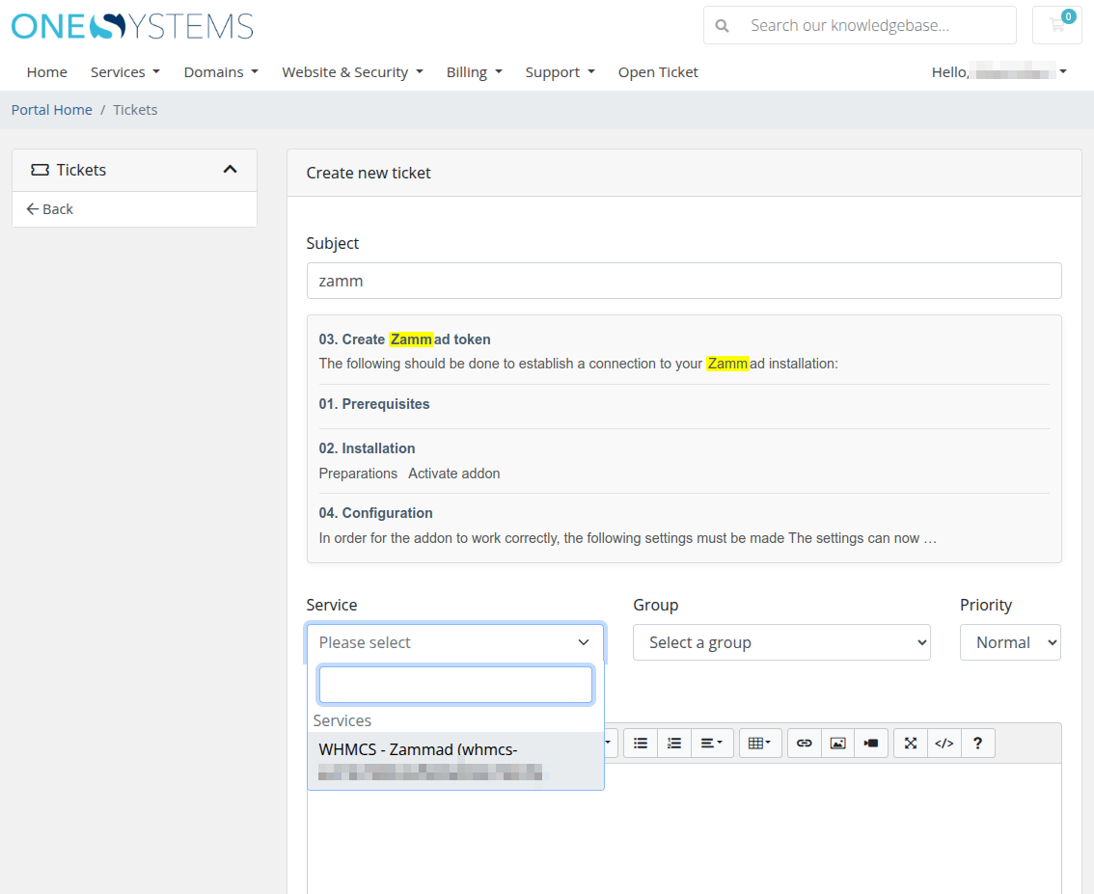Go to Home in navigation
The width and height of the screenshot is (1094, 894).
coord(46,72)
